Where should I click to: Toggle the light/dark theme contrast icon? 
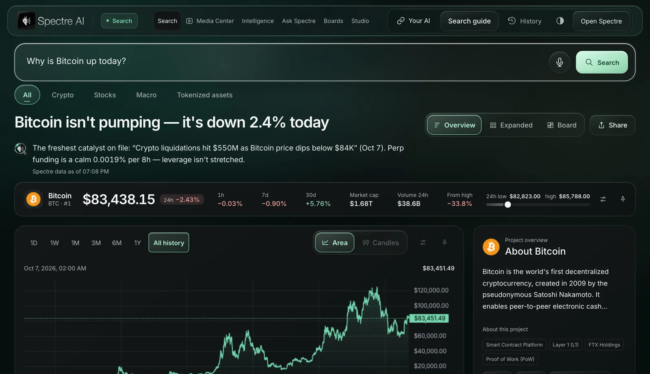coord(560,21)
